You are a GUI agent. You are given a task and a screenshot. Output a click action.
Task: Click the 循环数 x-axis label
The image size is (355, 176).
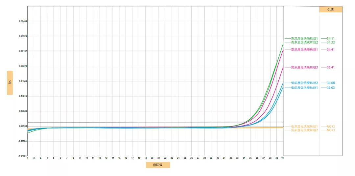[x=158, y=165]
